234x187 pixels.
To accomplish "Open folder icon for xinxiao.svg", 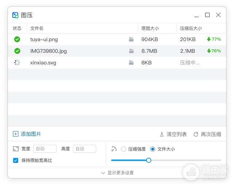I will pos(131,63).
